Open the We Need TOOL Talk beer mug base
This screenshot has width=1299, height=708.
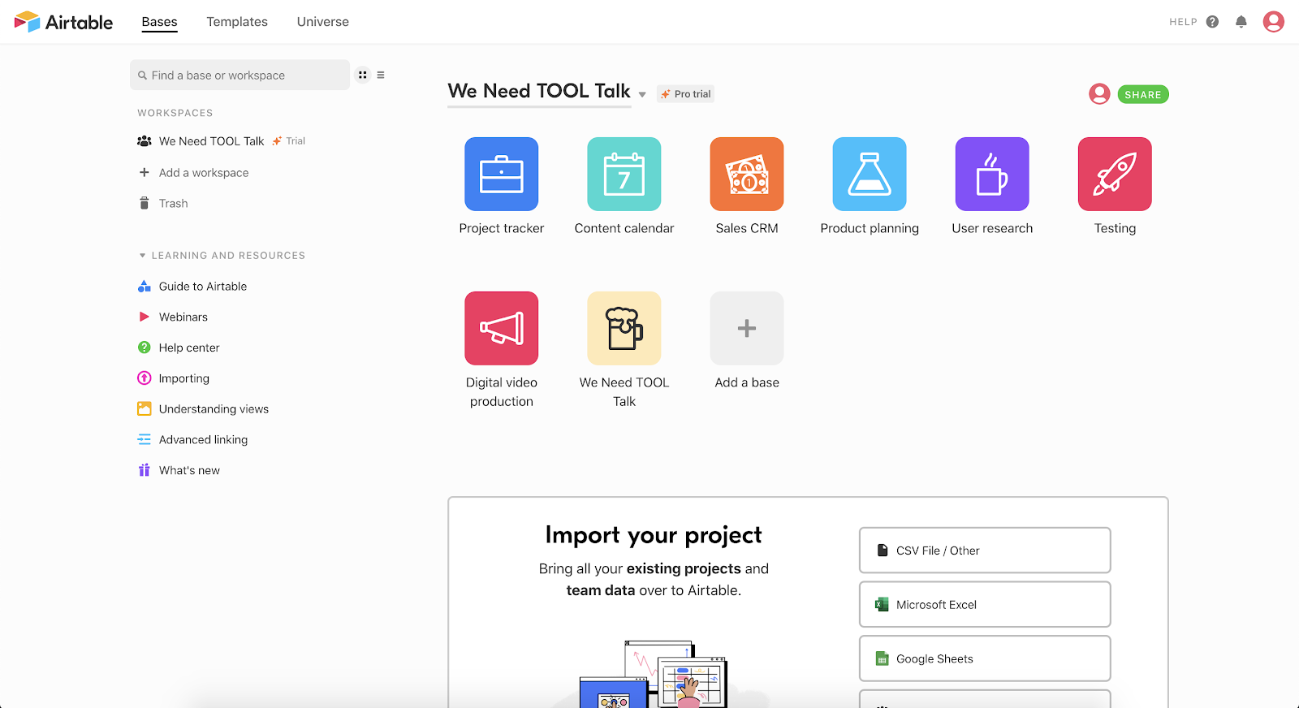tap(624, 328)
